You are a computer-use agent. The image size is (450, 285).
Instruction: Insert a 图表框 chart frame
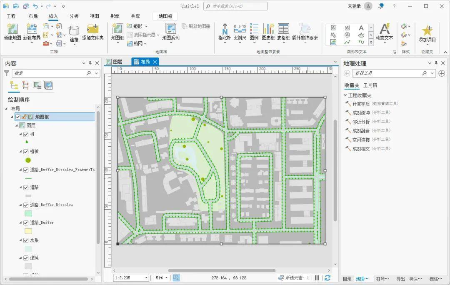tap(268, 29)
